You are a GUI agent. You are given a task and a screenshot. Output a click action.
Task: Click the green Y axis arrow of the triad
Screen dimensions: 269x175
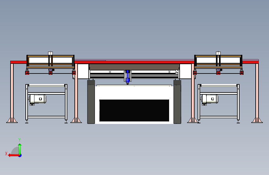click(x=20, y=149)
